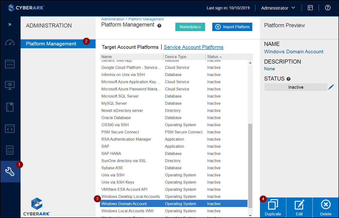Open the Applications code icon in sidebar

[10, 128]
